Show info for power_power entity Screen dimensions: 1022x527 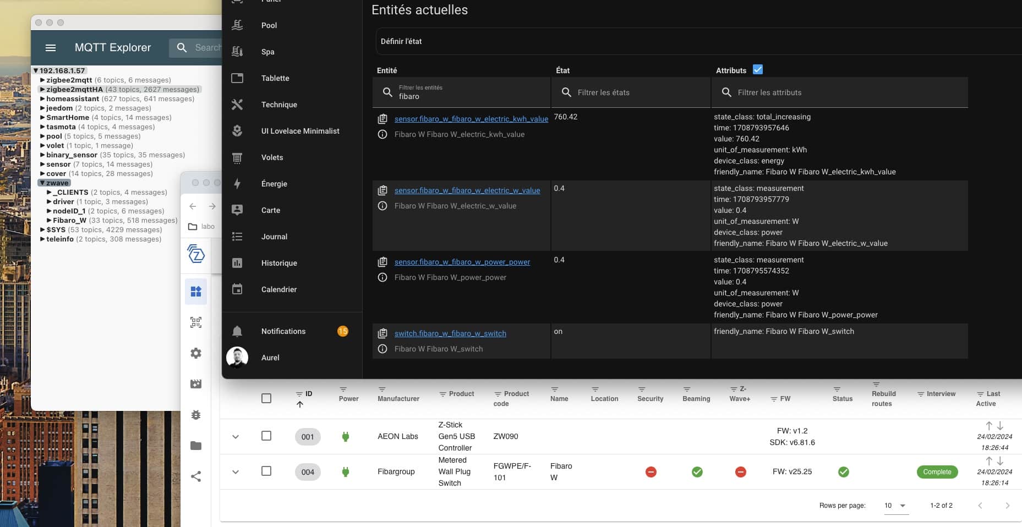coord(382,277)
